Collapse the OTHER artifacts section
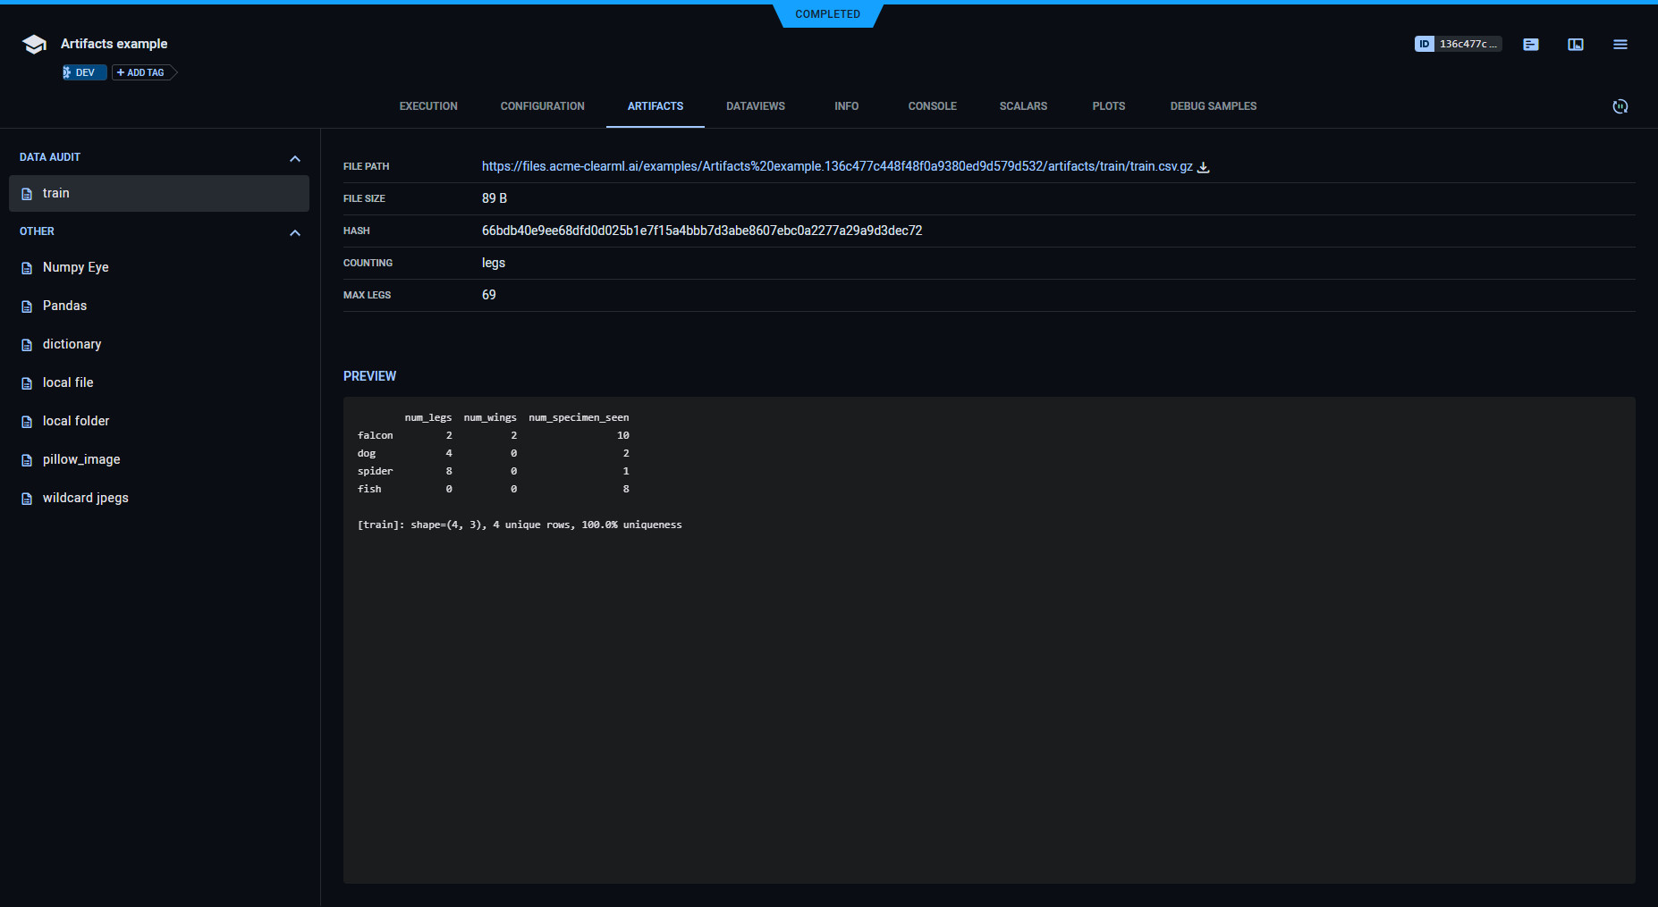This screenshot has width=1658, height=907. pyautogui.click(x=295, y=232)
